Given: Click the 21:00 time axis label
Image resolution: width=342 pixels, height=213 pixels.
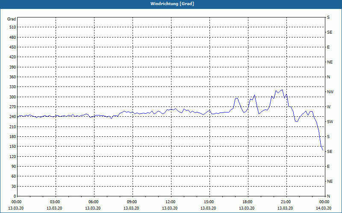Looking at the screenshot, I should [x=286, y=202].
